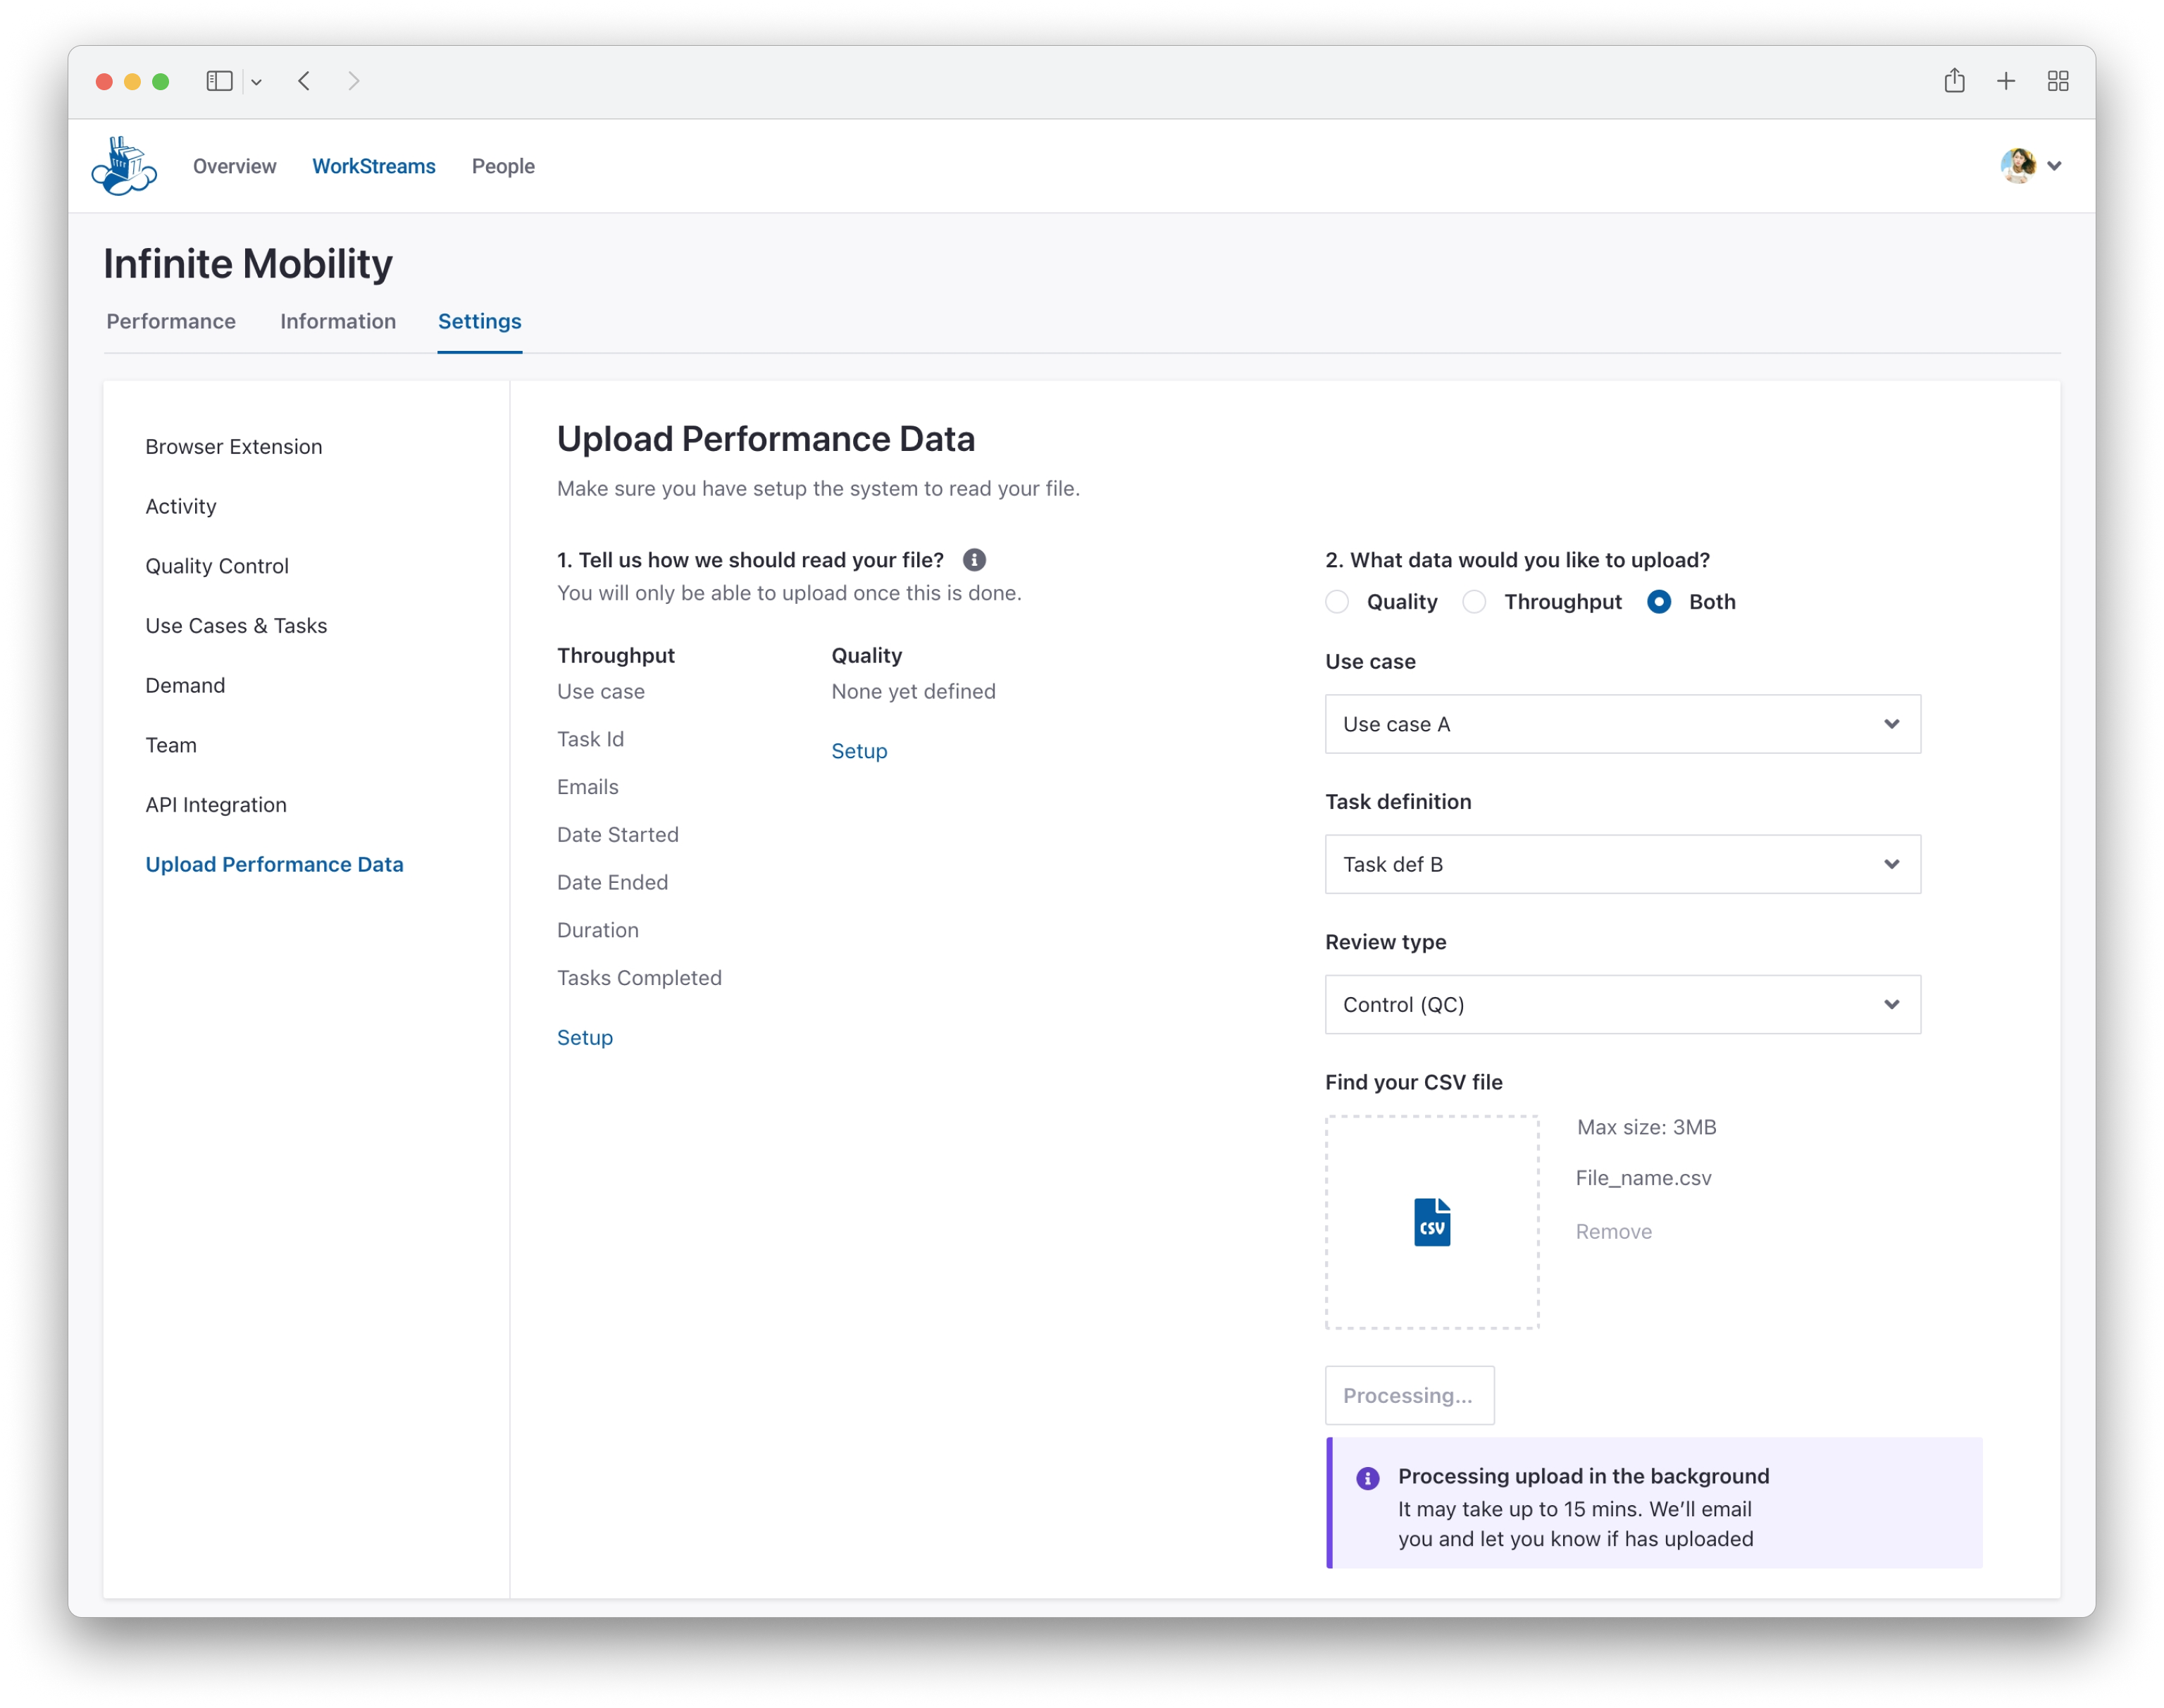Expand the user account menu chevron

pos(2054,166)
